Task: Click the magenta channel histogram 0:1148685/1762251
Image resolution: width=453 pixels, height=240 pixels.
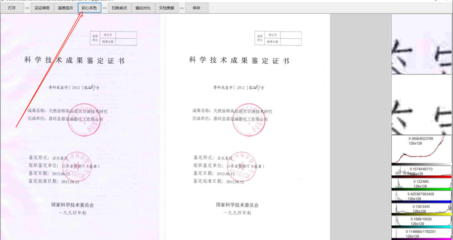Action: [422, 234]
